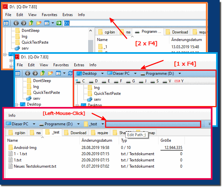This screenshot has height=187, width=222.
Task: Go up one folder in top window
Action: [31, 23]
